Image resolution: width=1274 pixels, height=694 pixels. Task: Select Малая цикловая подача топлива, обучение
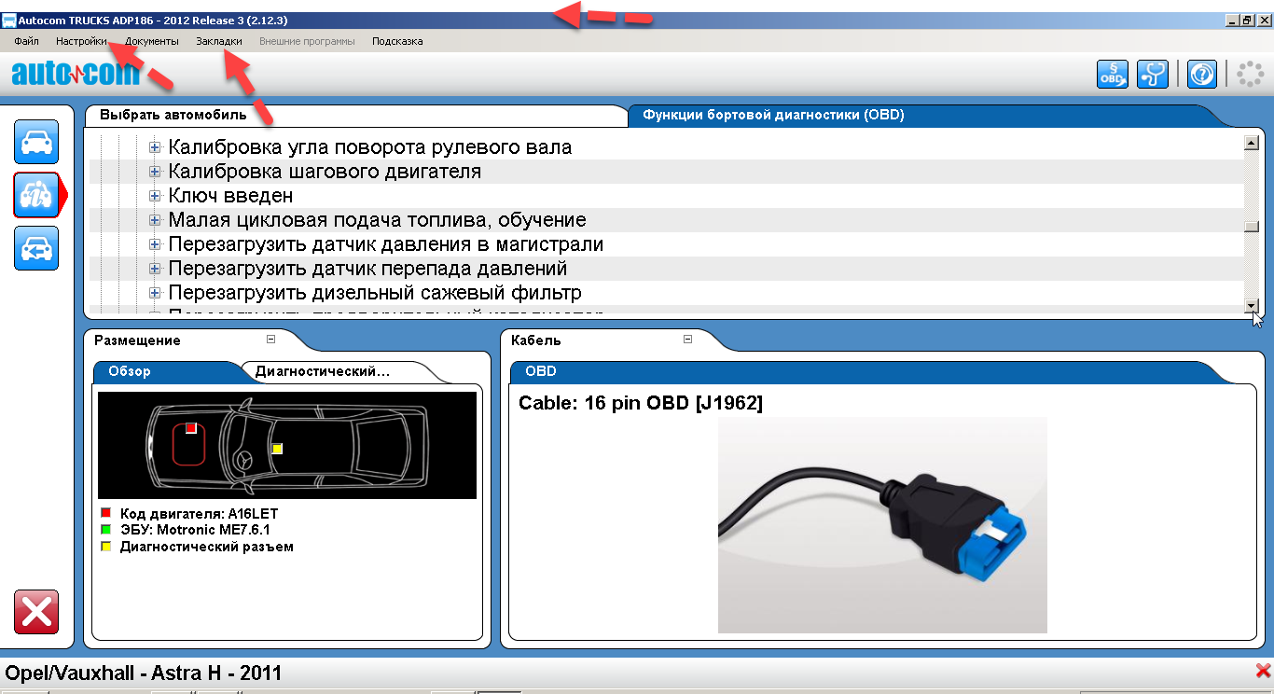(x=377, y=220)
